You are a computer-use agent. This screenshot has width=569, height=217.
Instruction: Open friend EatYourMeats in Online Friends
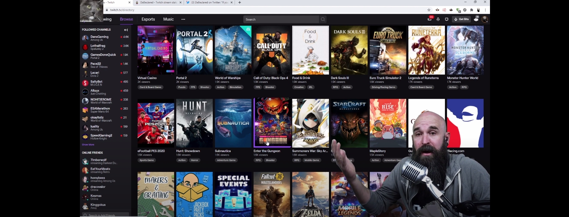click(105, 170)
